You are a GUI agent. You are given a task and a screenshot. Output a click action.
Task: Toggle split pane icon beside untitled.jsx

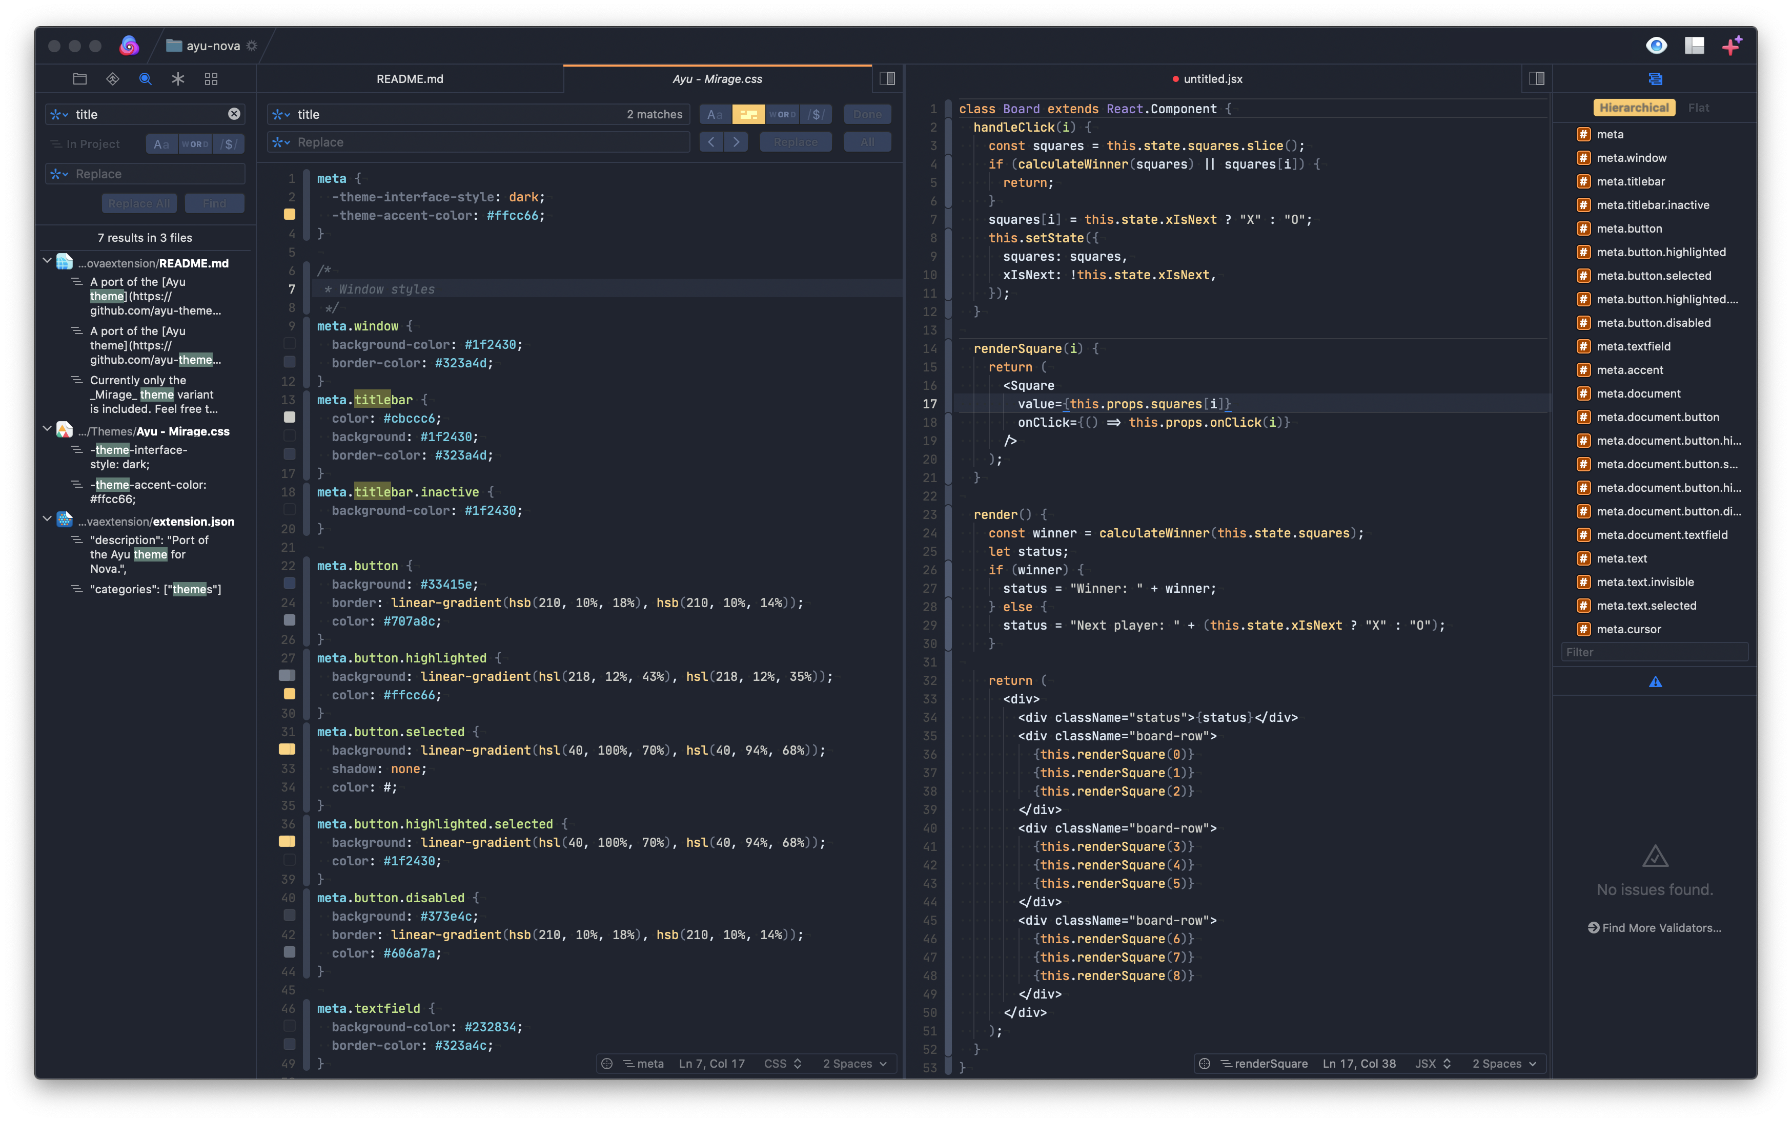(x=1537, y=79)
